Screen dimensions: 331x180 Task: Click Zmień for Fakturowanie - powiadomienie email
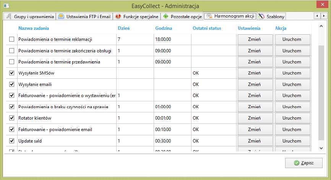255,130
